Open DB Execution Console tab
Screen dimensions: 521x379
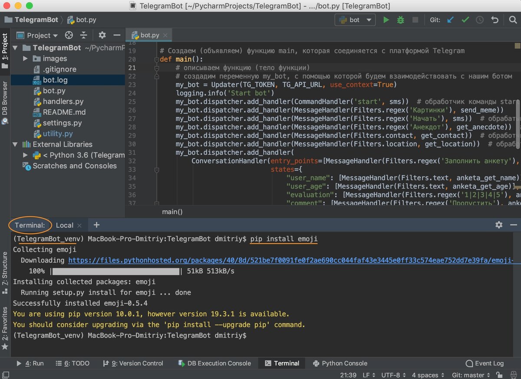click(214, 363)
